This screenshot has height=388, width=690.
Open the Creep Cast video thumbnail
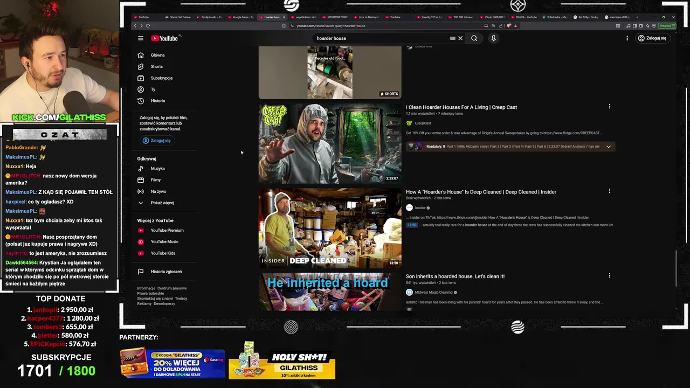coord(330,143)
